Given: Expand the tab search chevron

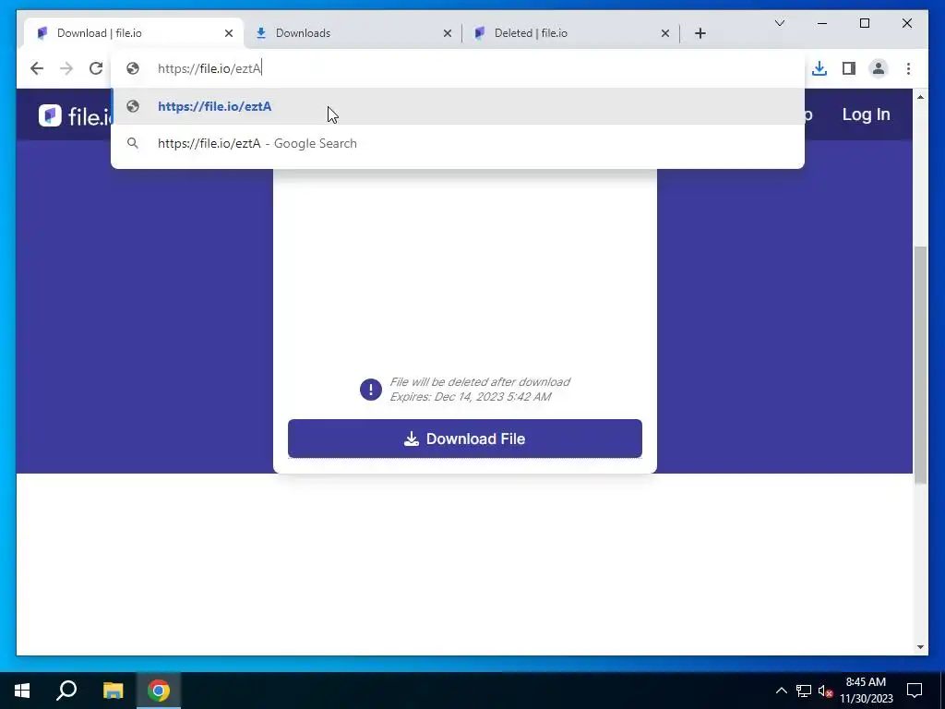Looking at the screenshot, I should 779,23.
